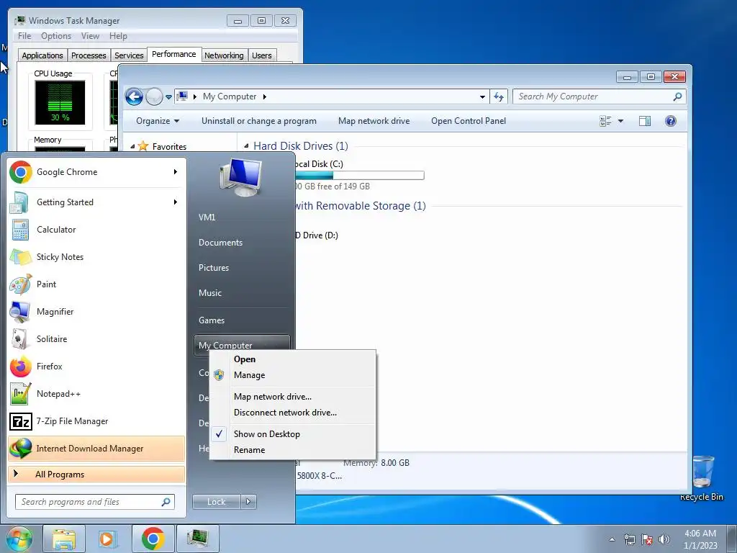Open Music from the Start menu
Image resolution: width=737 pixels, height=553 pixels.
tap(209, 293)
